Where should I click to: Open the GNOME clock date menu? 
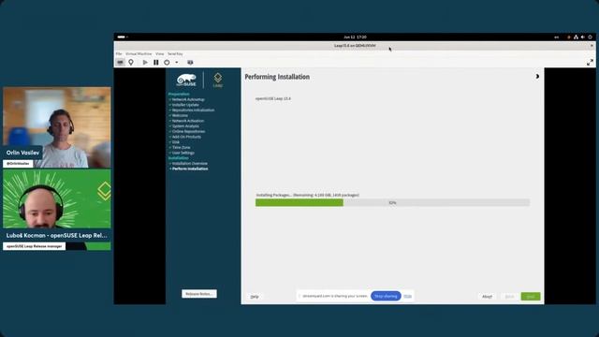coord(355,37)
